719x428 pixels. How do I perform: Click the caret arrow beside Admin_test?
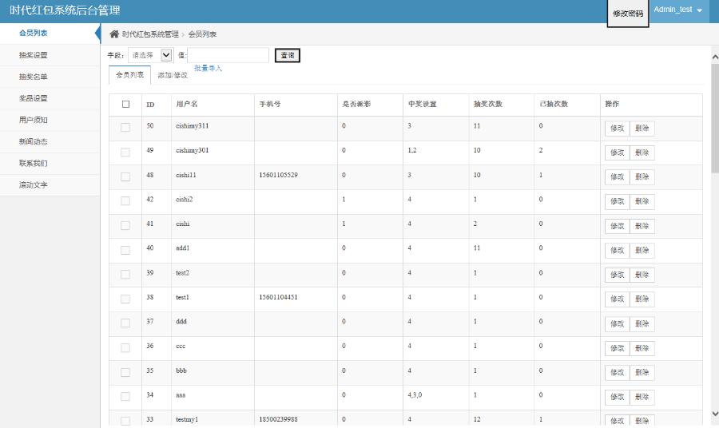pyautogui.click(x=700, y=10)
